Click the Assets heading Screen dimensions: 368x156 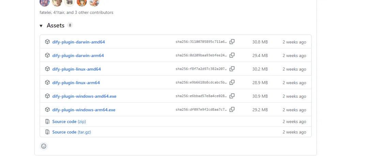pos(56,25)
